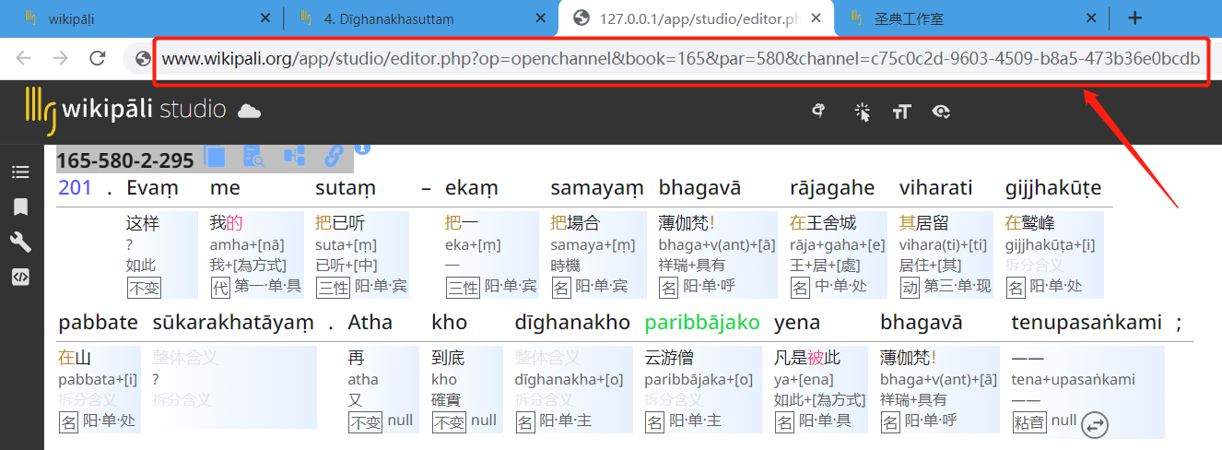
Task: Click the pointer click-mode icon in top toolbar
Action: point(862,112)
